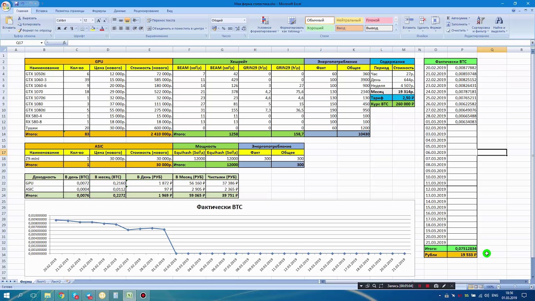Open the fill color dropdown arrow

pos(97,28)
